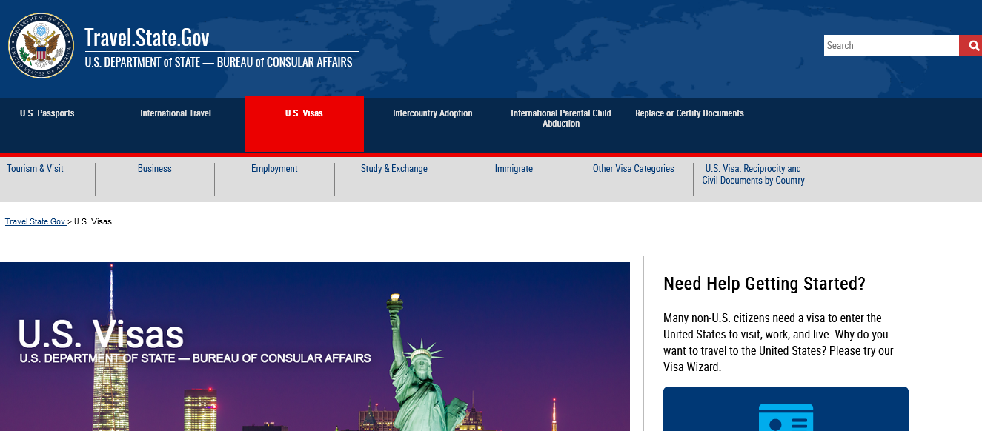Click the U.S. Visas breadcrumb text
The image size is (982, 431).
pos(93,221)
